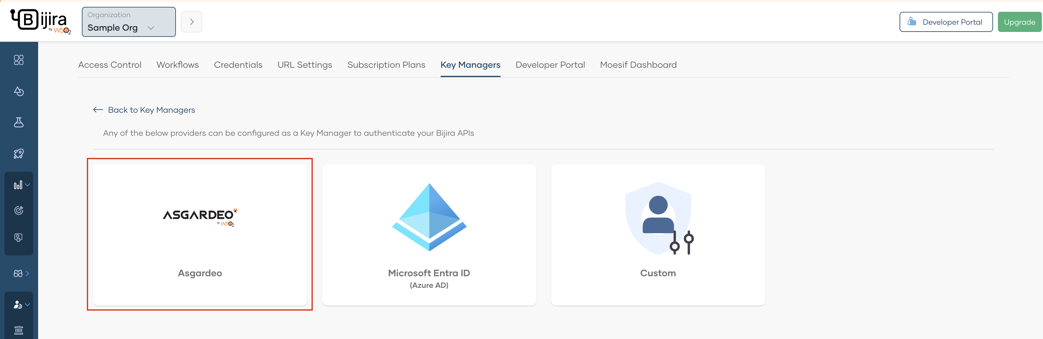Collapse the user settings section in sidebar
Viewport: 1043px width, 339px height.
[21, 305]
